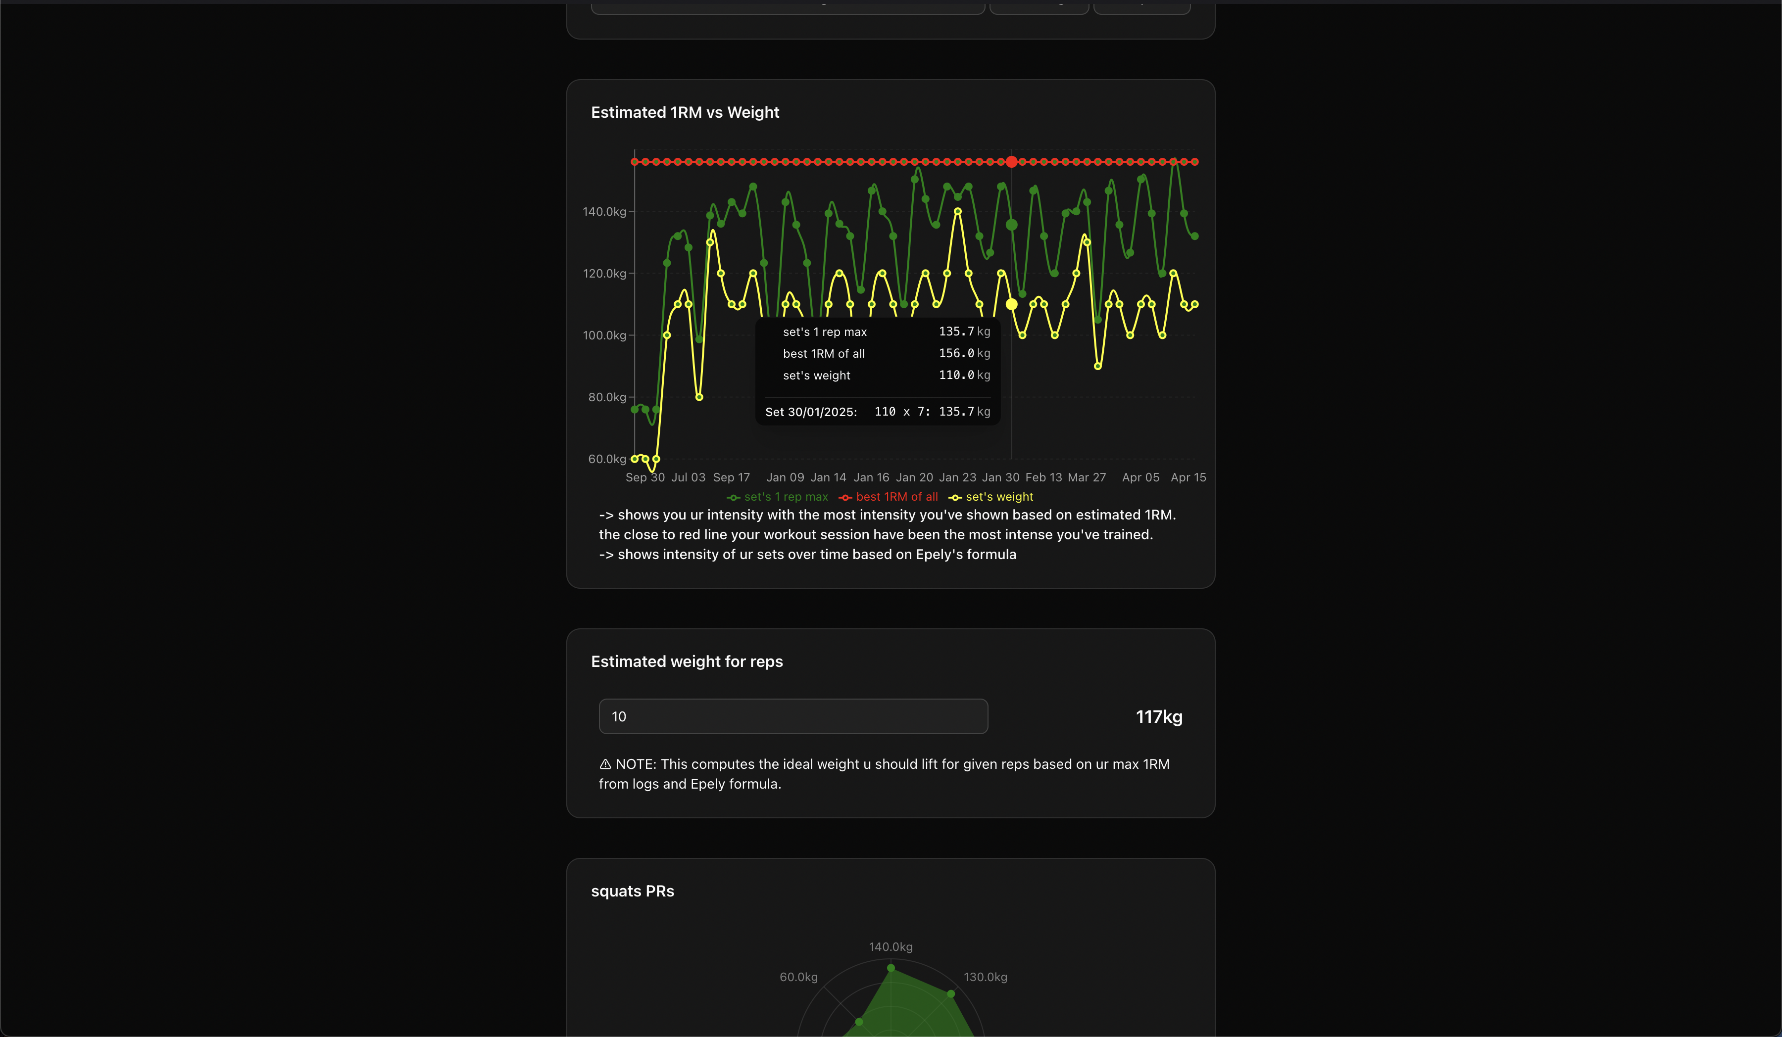Click the "Estimated weight for reps" heading
Viewport: 1782px width, 1037px height.
(x=687, y=661)
